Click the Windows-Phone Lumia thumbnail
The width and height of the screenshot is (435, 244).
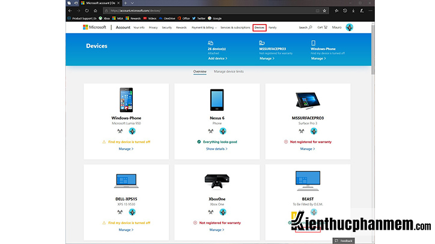point(126,100)
